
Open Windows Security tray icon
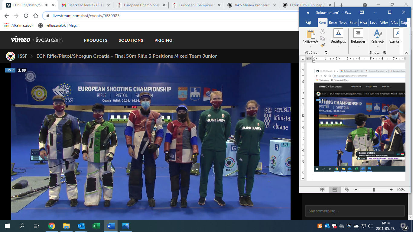click(334, 226)
